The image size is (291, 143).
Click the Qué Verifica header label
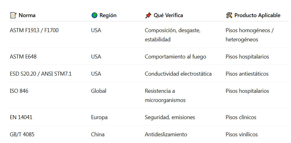coord(168,15)
